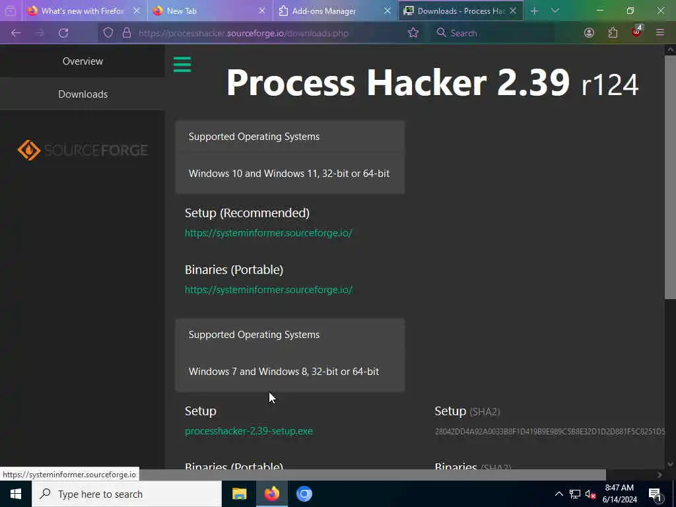Open the taskbar clock showing 8:47 AM
The height and width of the screenshot is (507, 676).
pyautogui.click(x=619, y=494)
